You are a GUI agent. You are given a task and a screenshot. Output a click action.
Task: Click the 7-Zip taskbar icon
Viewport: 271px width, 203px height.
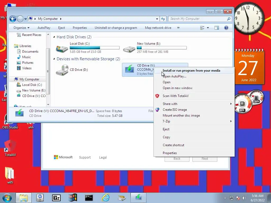click(56, 198)
